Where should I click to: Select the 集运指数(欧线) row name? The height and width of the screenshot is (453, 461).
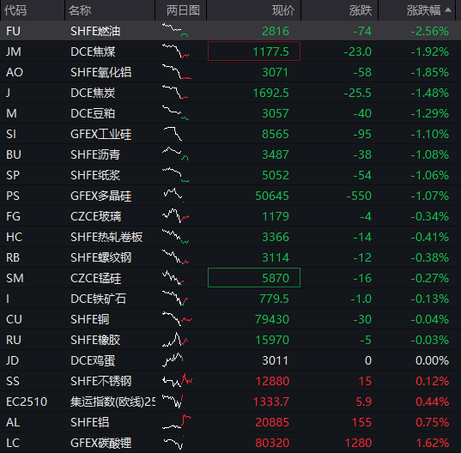pos(113,402)
